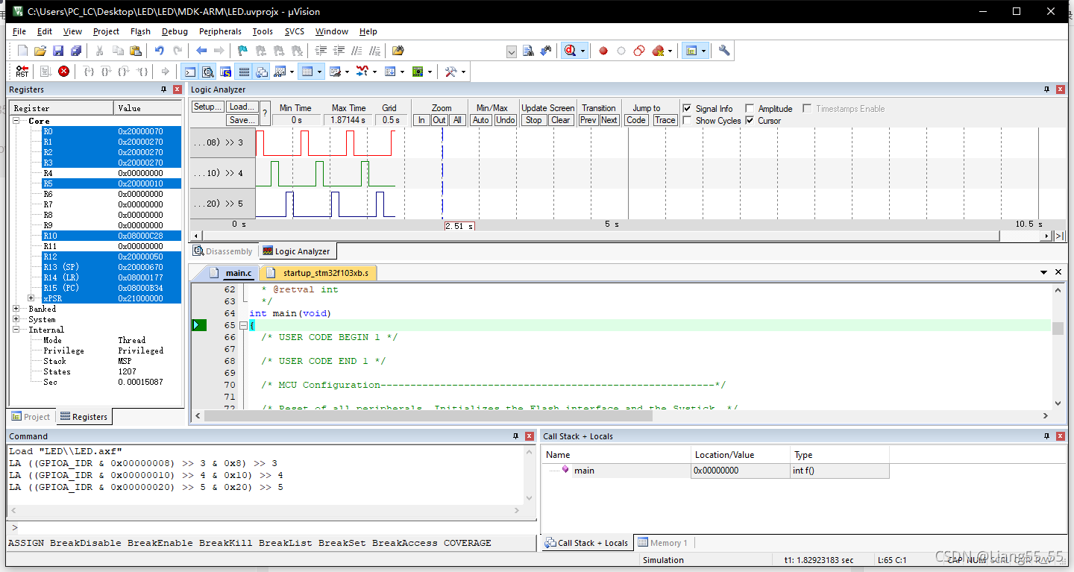Expand the System registers node
Image resolution: width=1074 pixels, height=572 pixels.
(x=16, y=319)
